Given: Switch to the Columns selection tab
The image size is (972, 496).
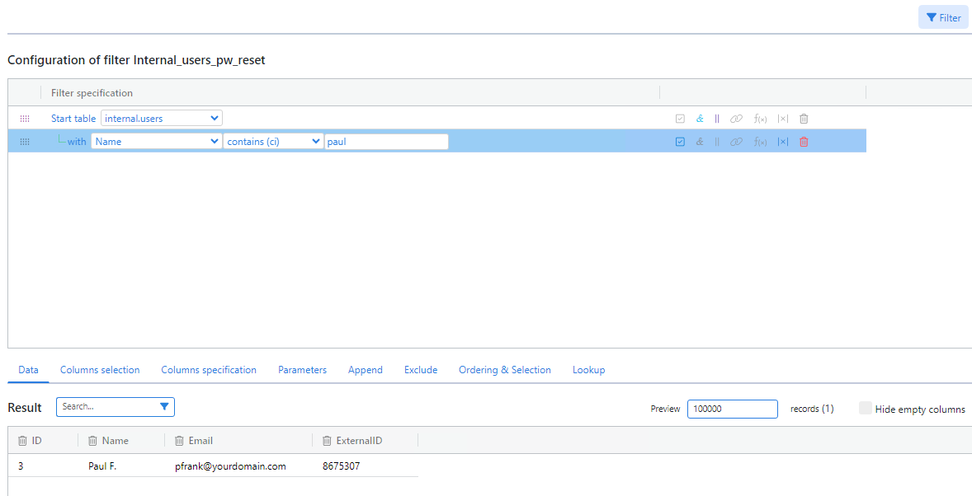Looking at the screenshot, I should (100, 370).
